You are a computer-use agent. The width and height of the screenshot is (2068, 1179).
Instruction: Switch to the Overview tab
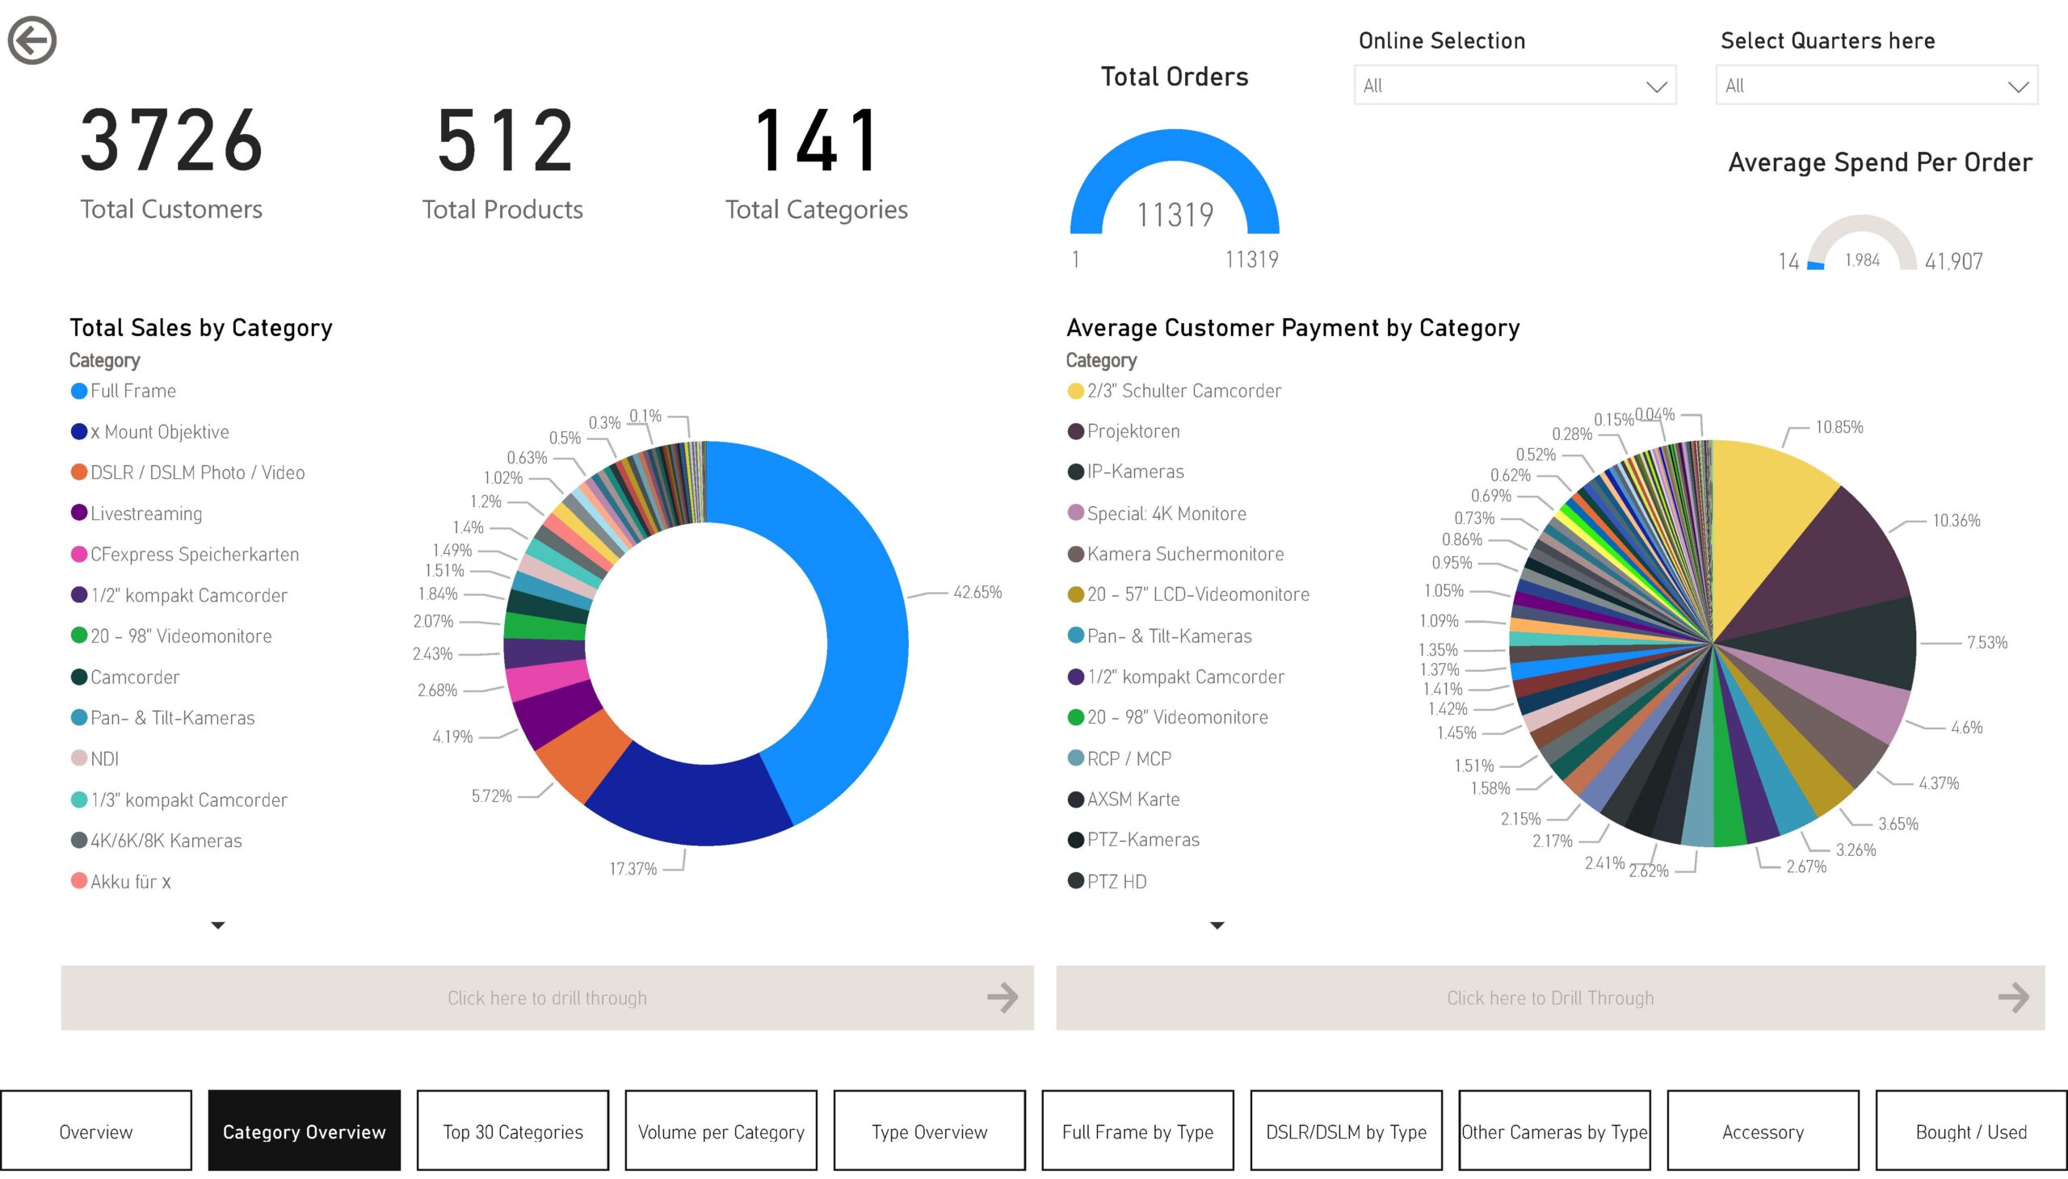(x=95, y=1131)
